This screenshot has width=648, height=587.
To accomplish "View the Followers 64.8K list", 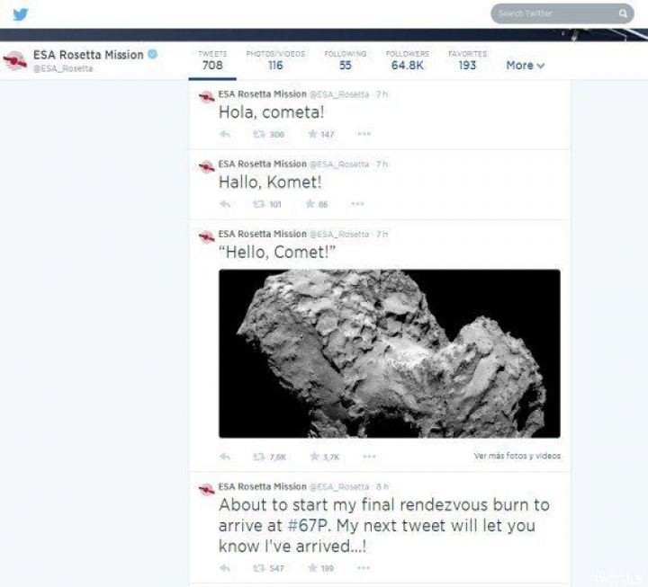I will pos(408,60).
